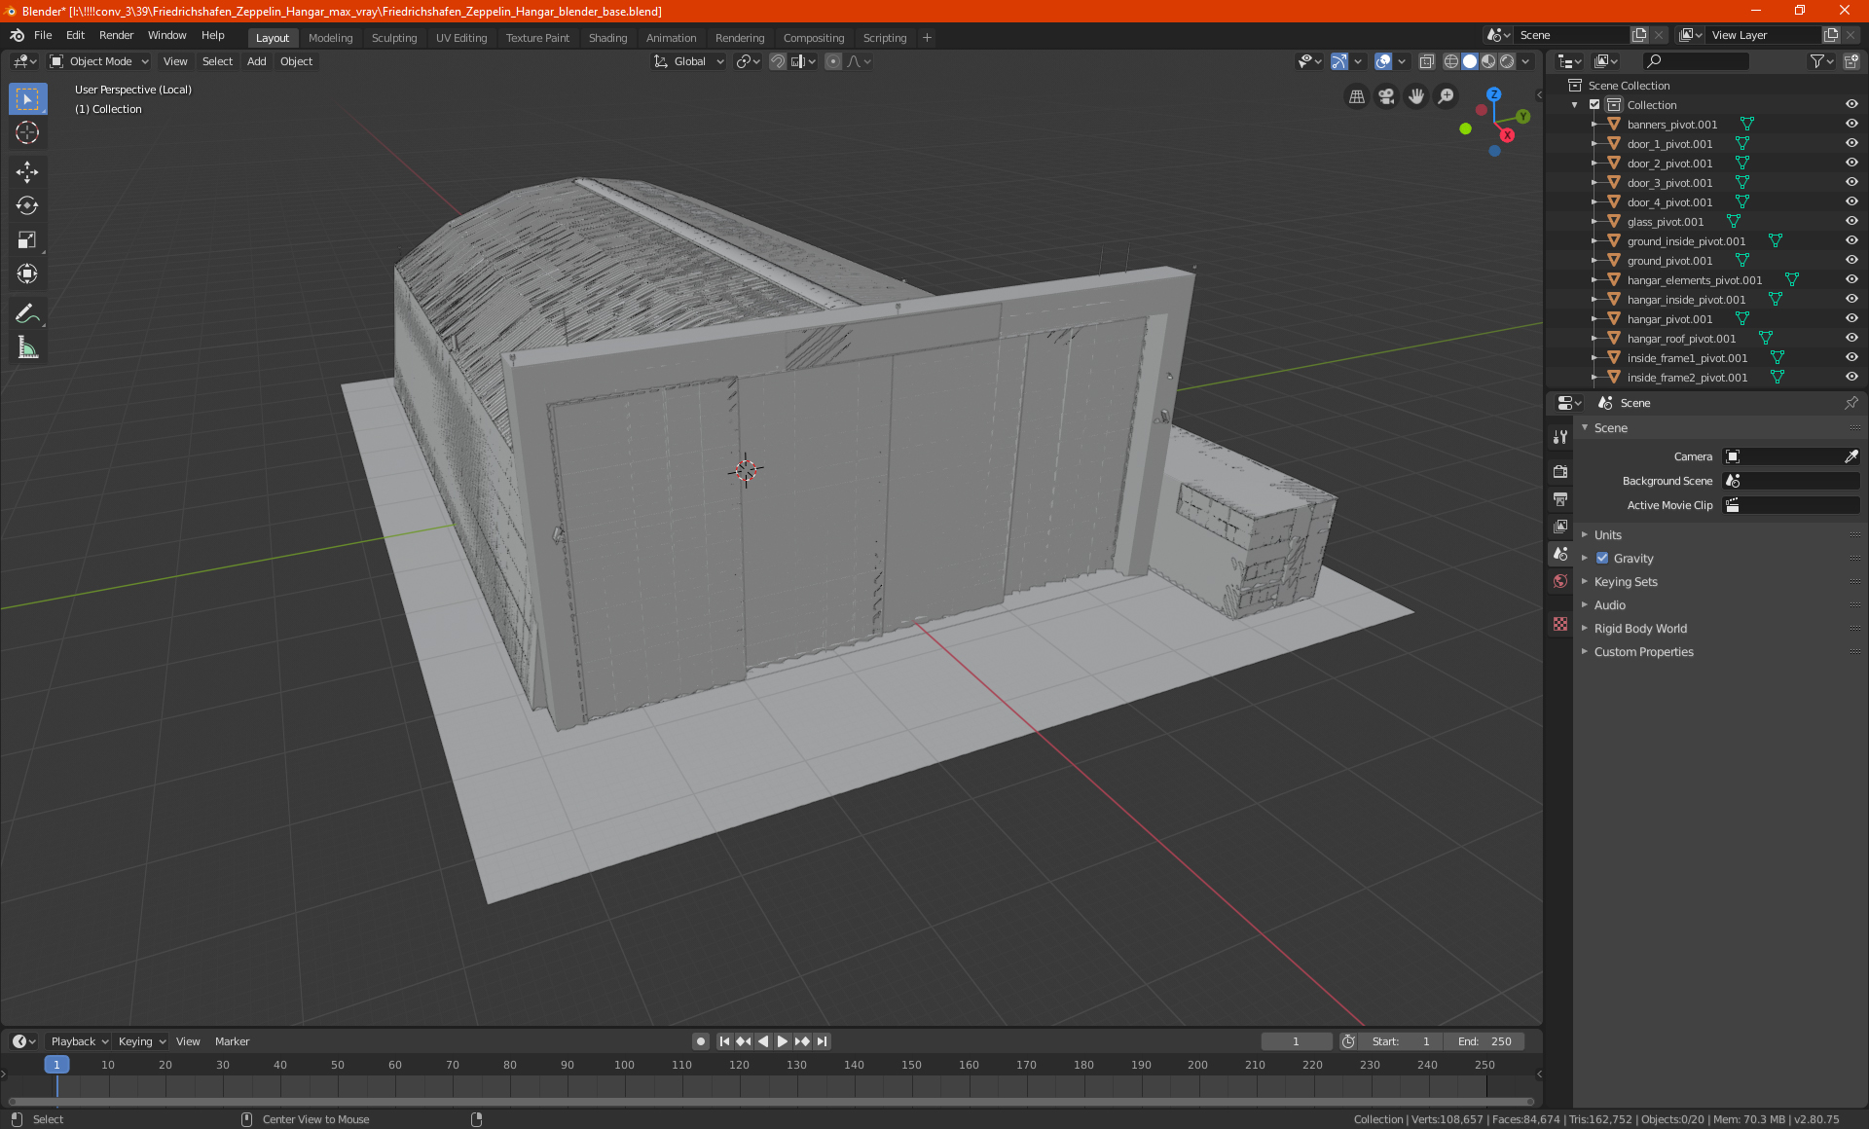Select the Annotate tool
This screenshot has width=1869, height=1129.
(x=27, y=313)
